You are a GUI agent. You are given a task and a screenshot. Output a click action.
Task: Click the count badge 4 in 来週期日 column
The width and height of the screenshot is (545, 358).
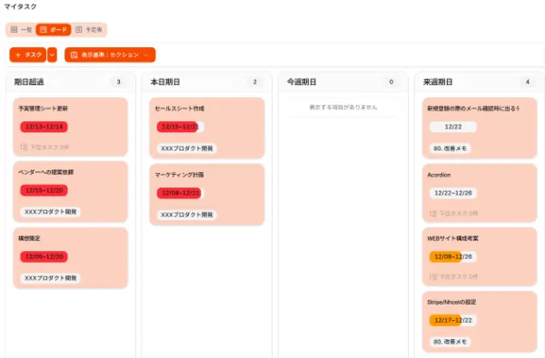(527, 82)
